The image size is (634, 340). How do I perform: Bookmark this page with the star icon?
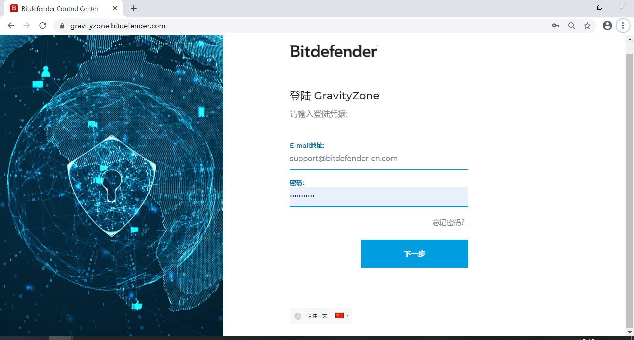click(587, 26)
